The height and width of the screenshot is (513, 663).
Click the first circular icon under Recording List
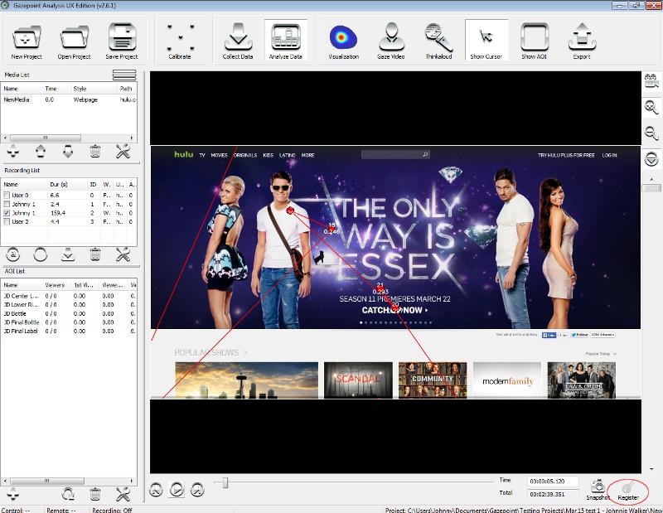coord(13,254)
